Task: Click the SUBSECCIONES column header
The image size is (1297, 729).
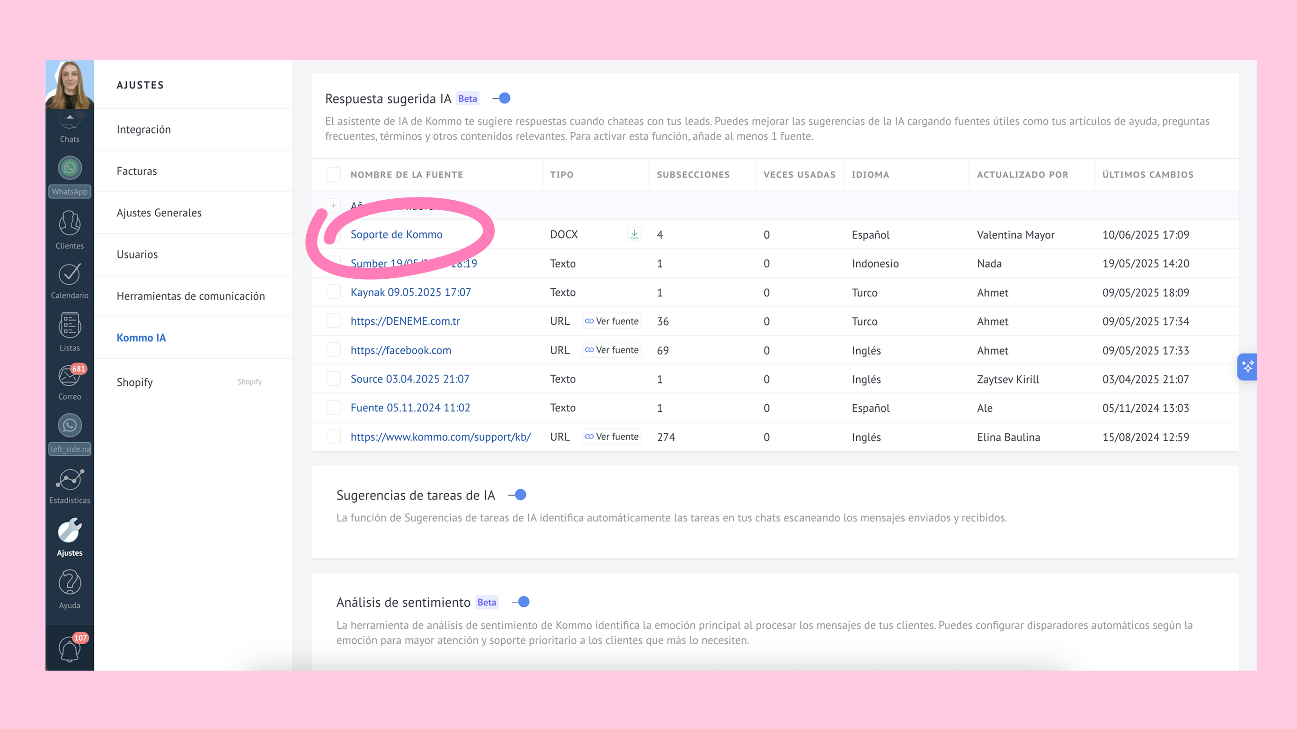Action: tap(693, 175)
